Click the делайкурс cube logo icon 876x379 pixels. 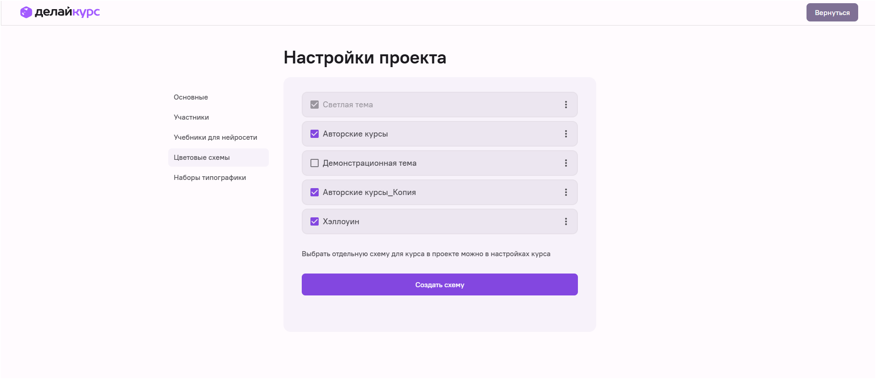click(25, 12)
